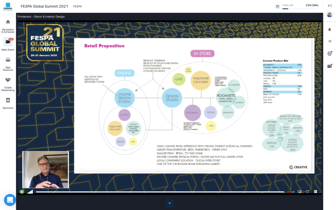Screen dimensions: 336x210
Task: Go to the live Main Event
Action: [8, 44]
